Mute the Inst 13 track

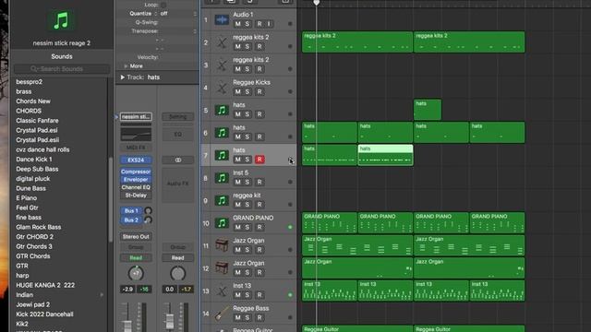[x=238, y=295]
